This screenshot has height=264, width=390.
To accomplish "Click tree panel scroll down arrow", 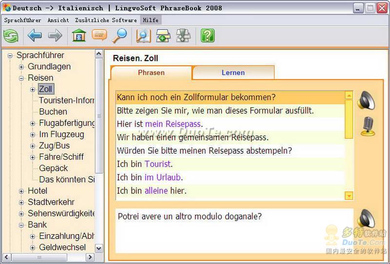I will click(x=99, y=248).
